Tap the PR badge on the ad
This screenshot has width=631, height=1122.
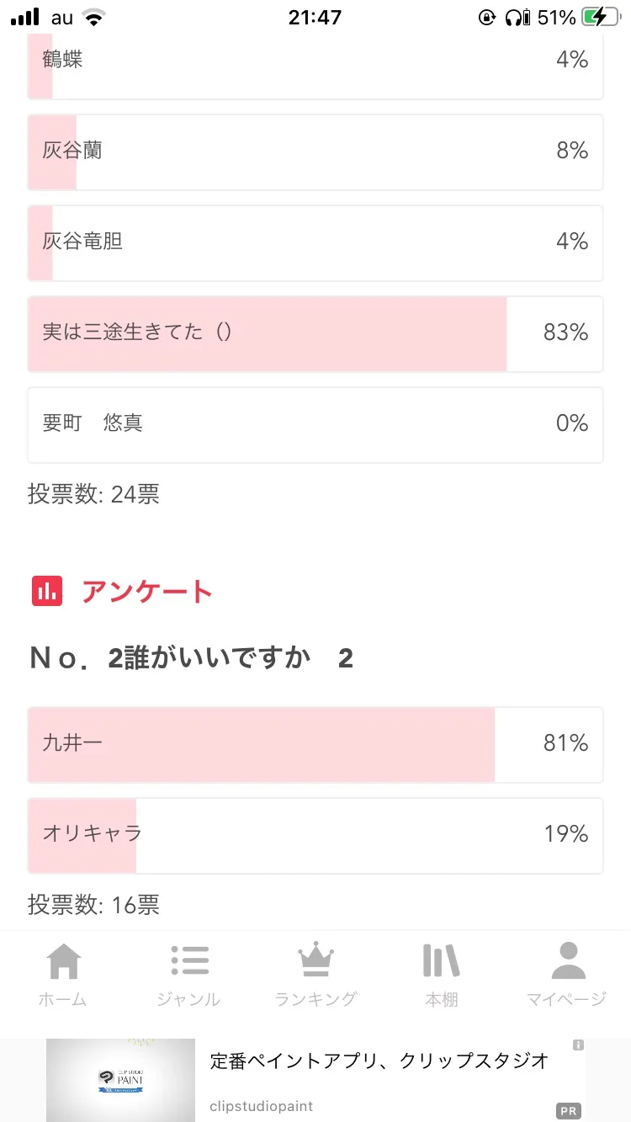point(568,1111)
